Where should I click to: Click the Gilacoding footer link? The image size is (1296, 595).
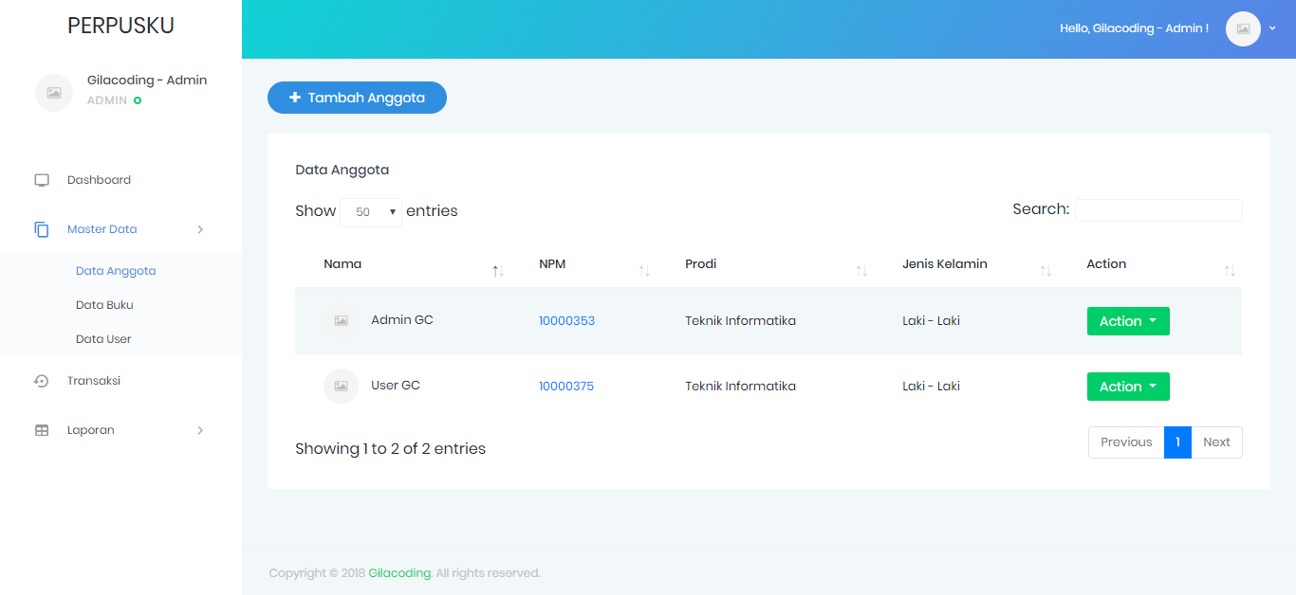click(x=399, y=572)
